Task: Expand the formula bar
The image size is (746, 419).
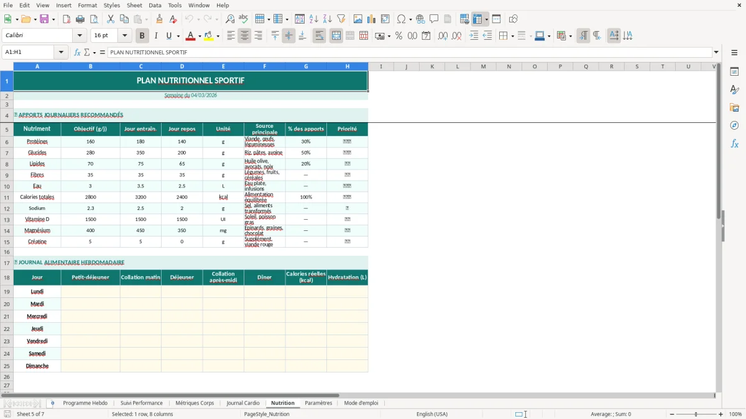Action: point(716,52)
